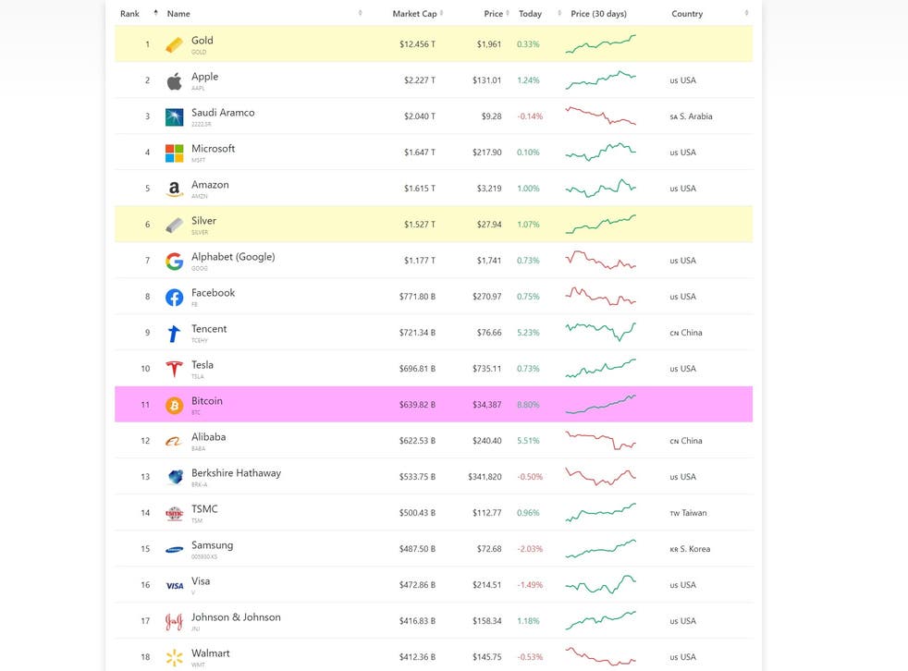Click the Country column header label
Viewport: 908px width, 671px height.
tap(687, 13)
